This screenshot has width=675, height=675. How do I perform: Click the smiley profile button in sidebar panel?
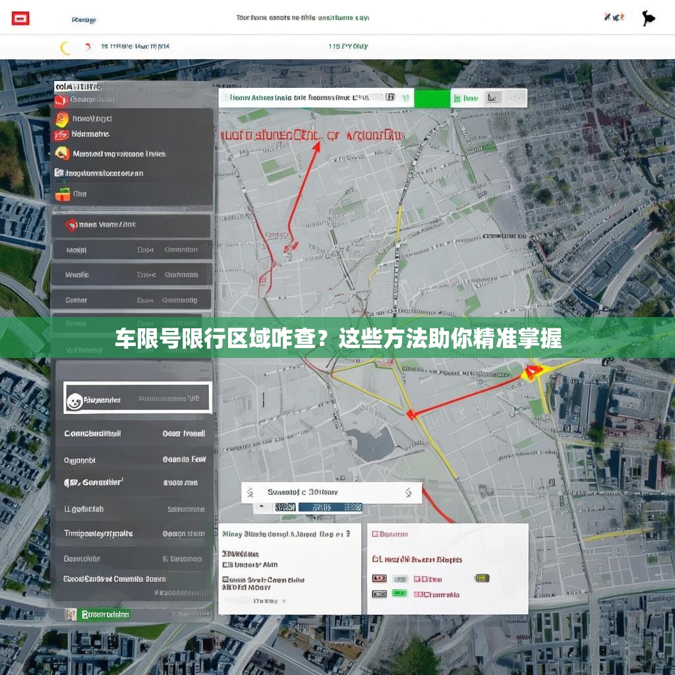click(74, 398)
